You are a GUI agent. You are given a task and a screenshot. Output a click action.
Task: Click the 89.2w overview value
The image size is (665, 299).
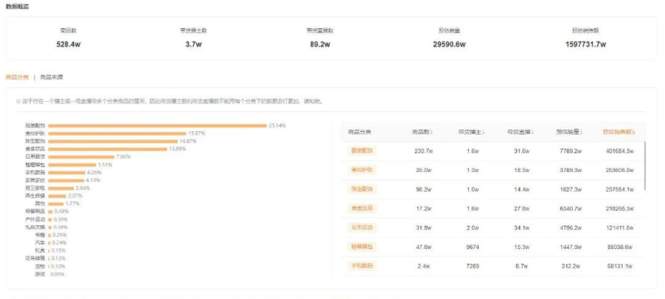click(320, 45)
